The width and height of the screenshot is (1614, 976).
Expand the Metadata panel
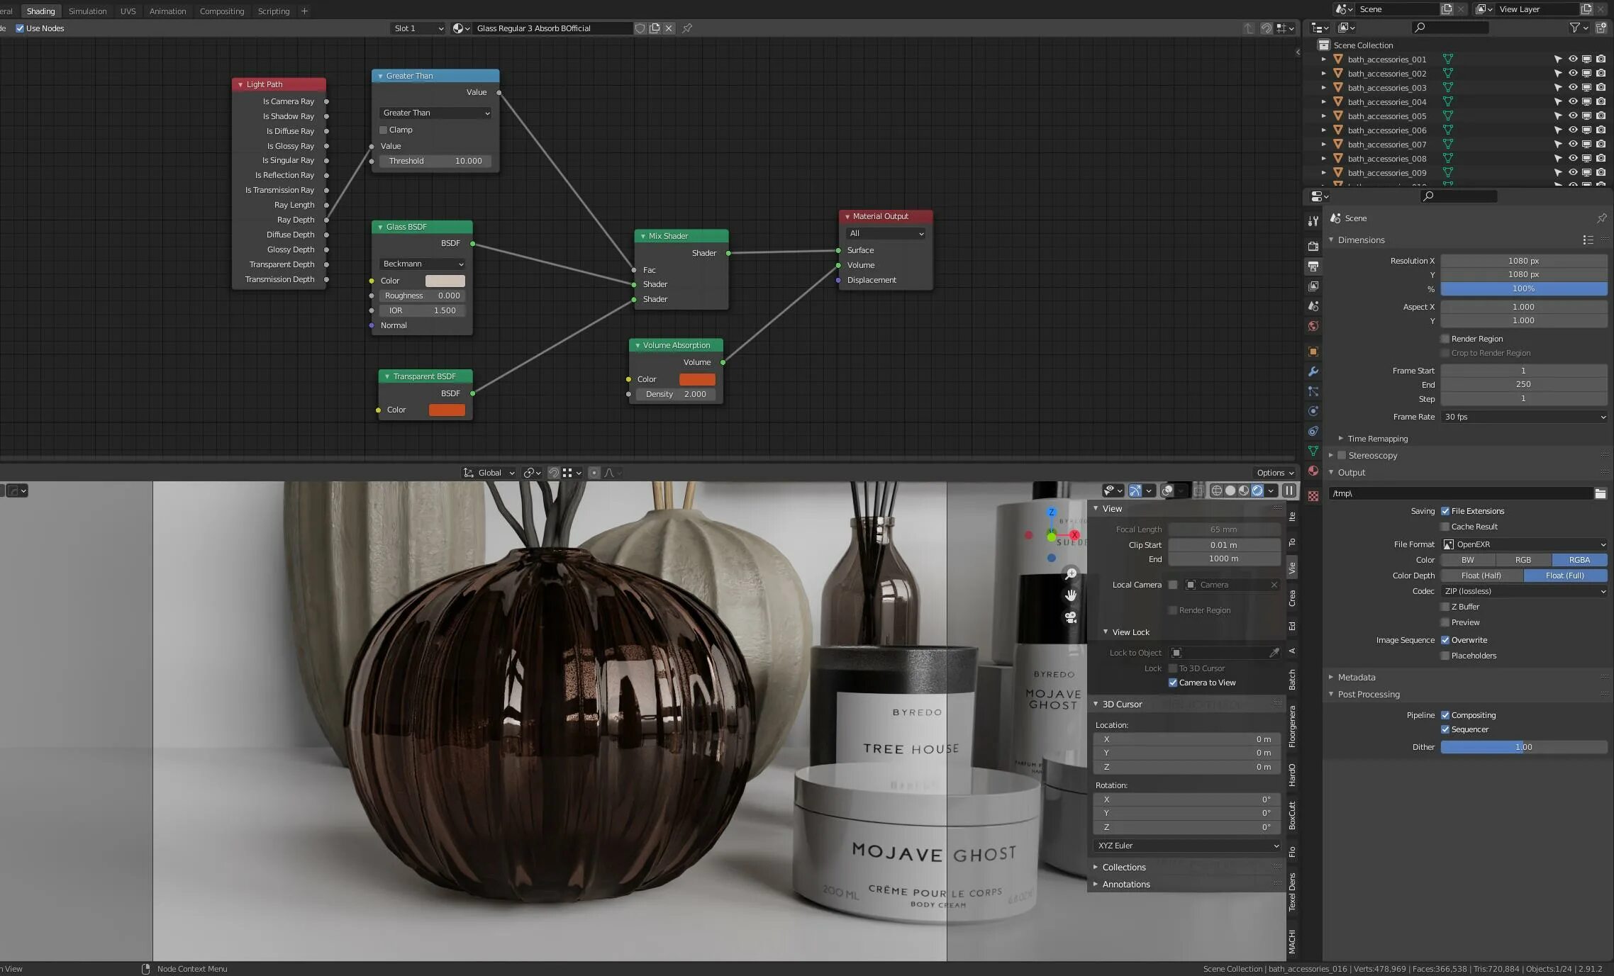(x=1356, y=677)
